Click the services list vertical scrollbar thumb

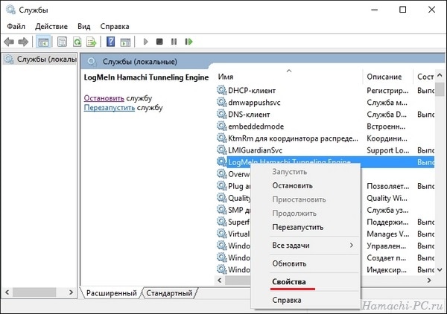440,89
